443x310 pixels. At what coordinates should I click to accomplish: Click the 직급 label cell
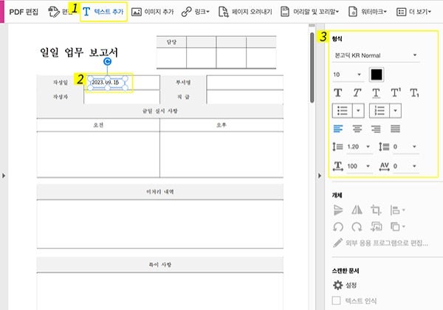pos(183,97)
